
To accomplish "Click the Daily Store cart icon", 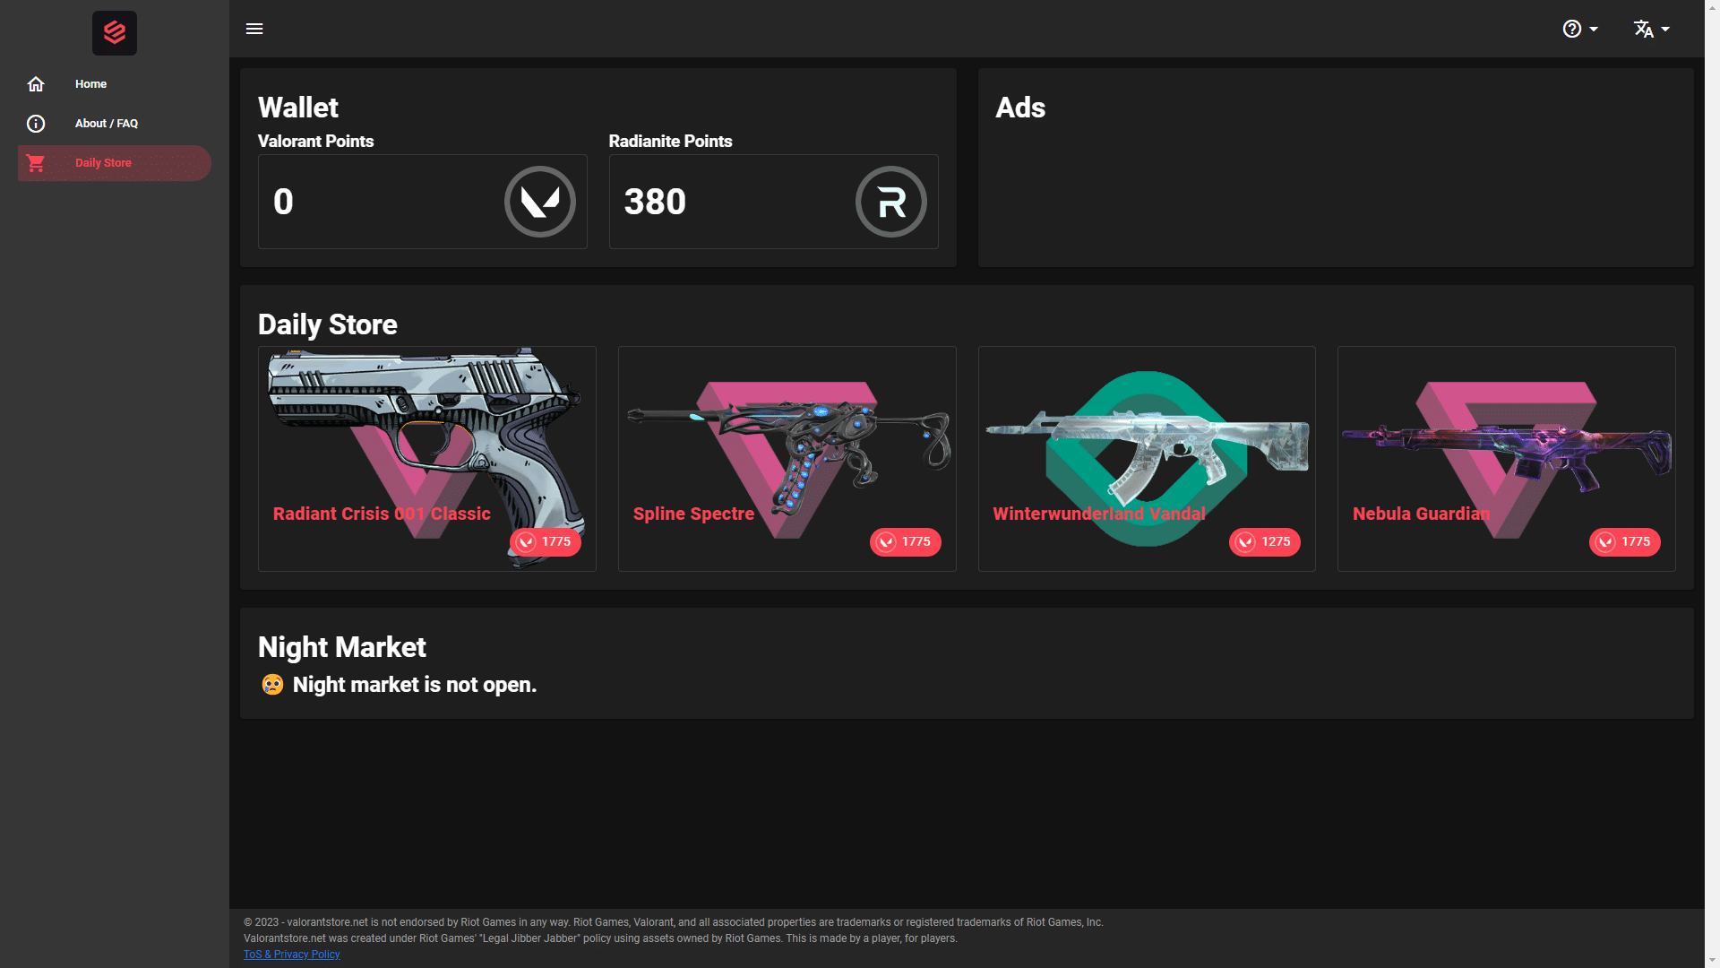I will 36,162.
